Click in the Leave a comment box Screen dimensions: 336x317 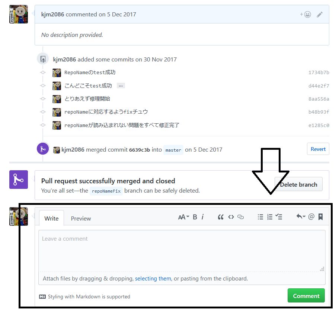click(x=182, y=251)
